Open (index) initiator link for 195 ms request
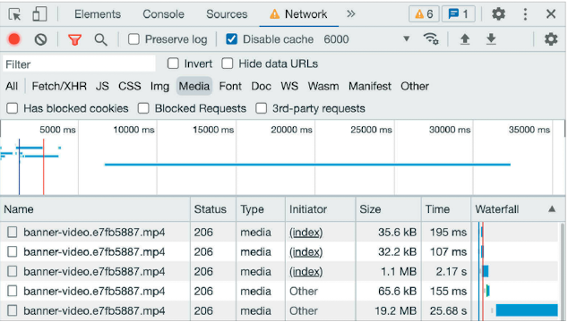The width and height of the screenshot is (568, 322). (306, 232)
